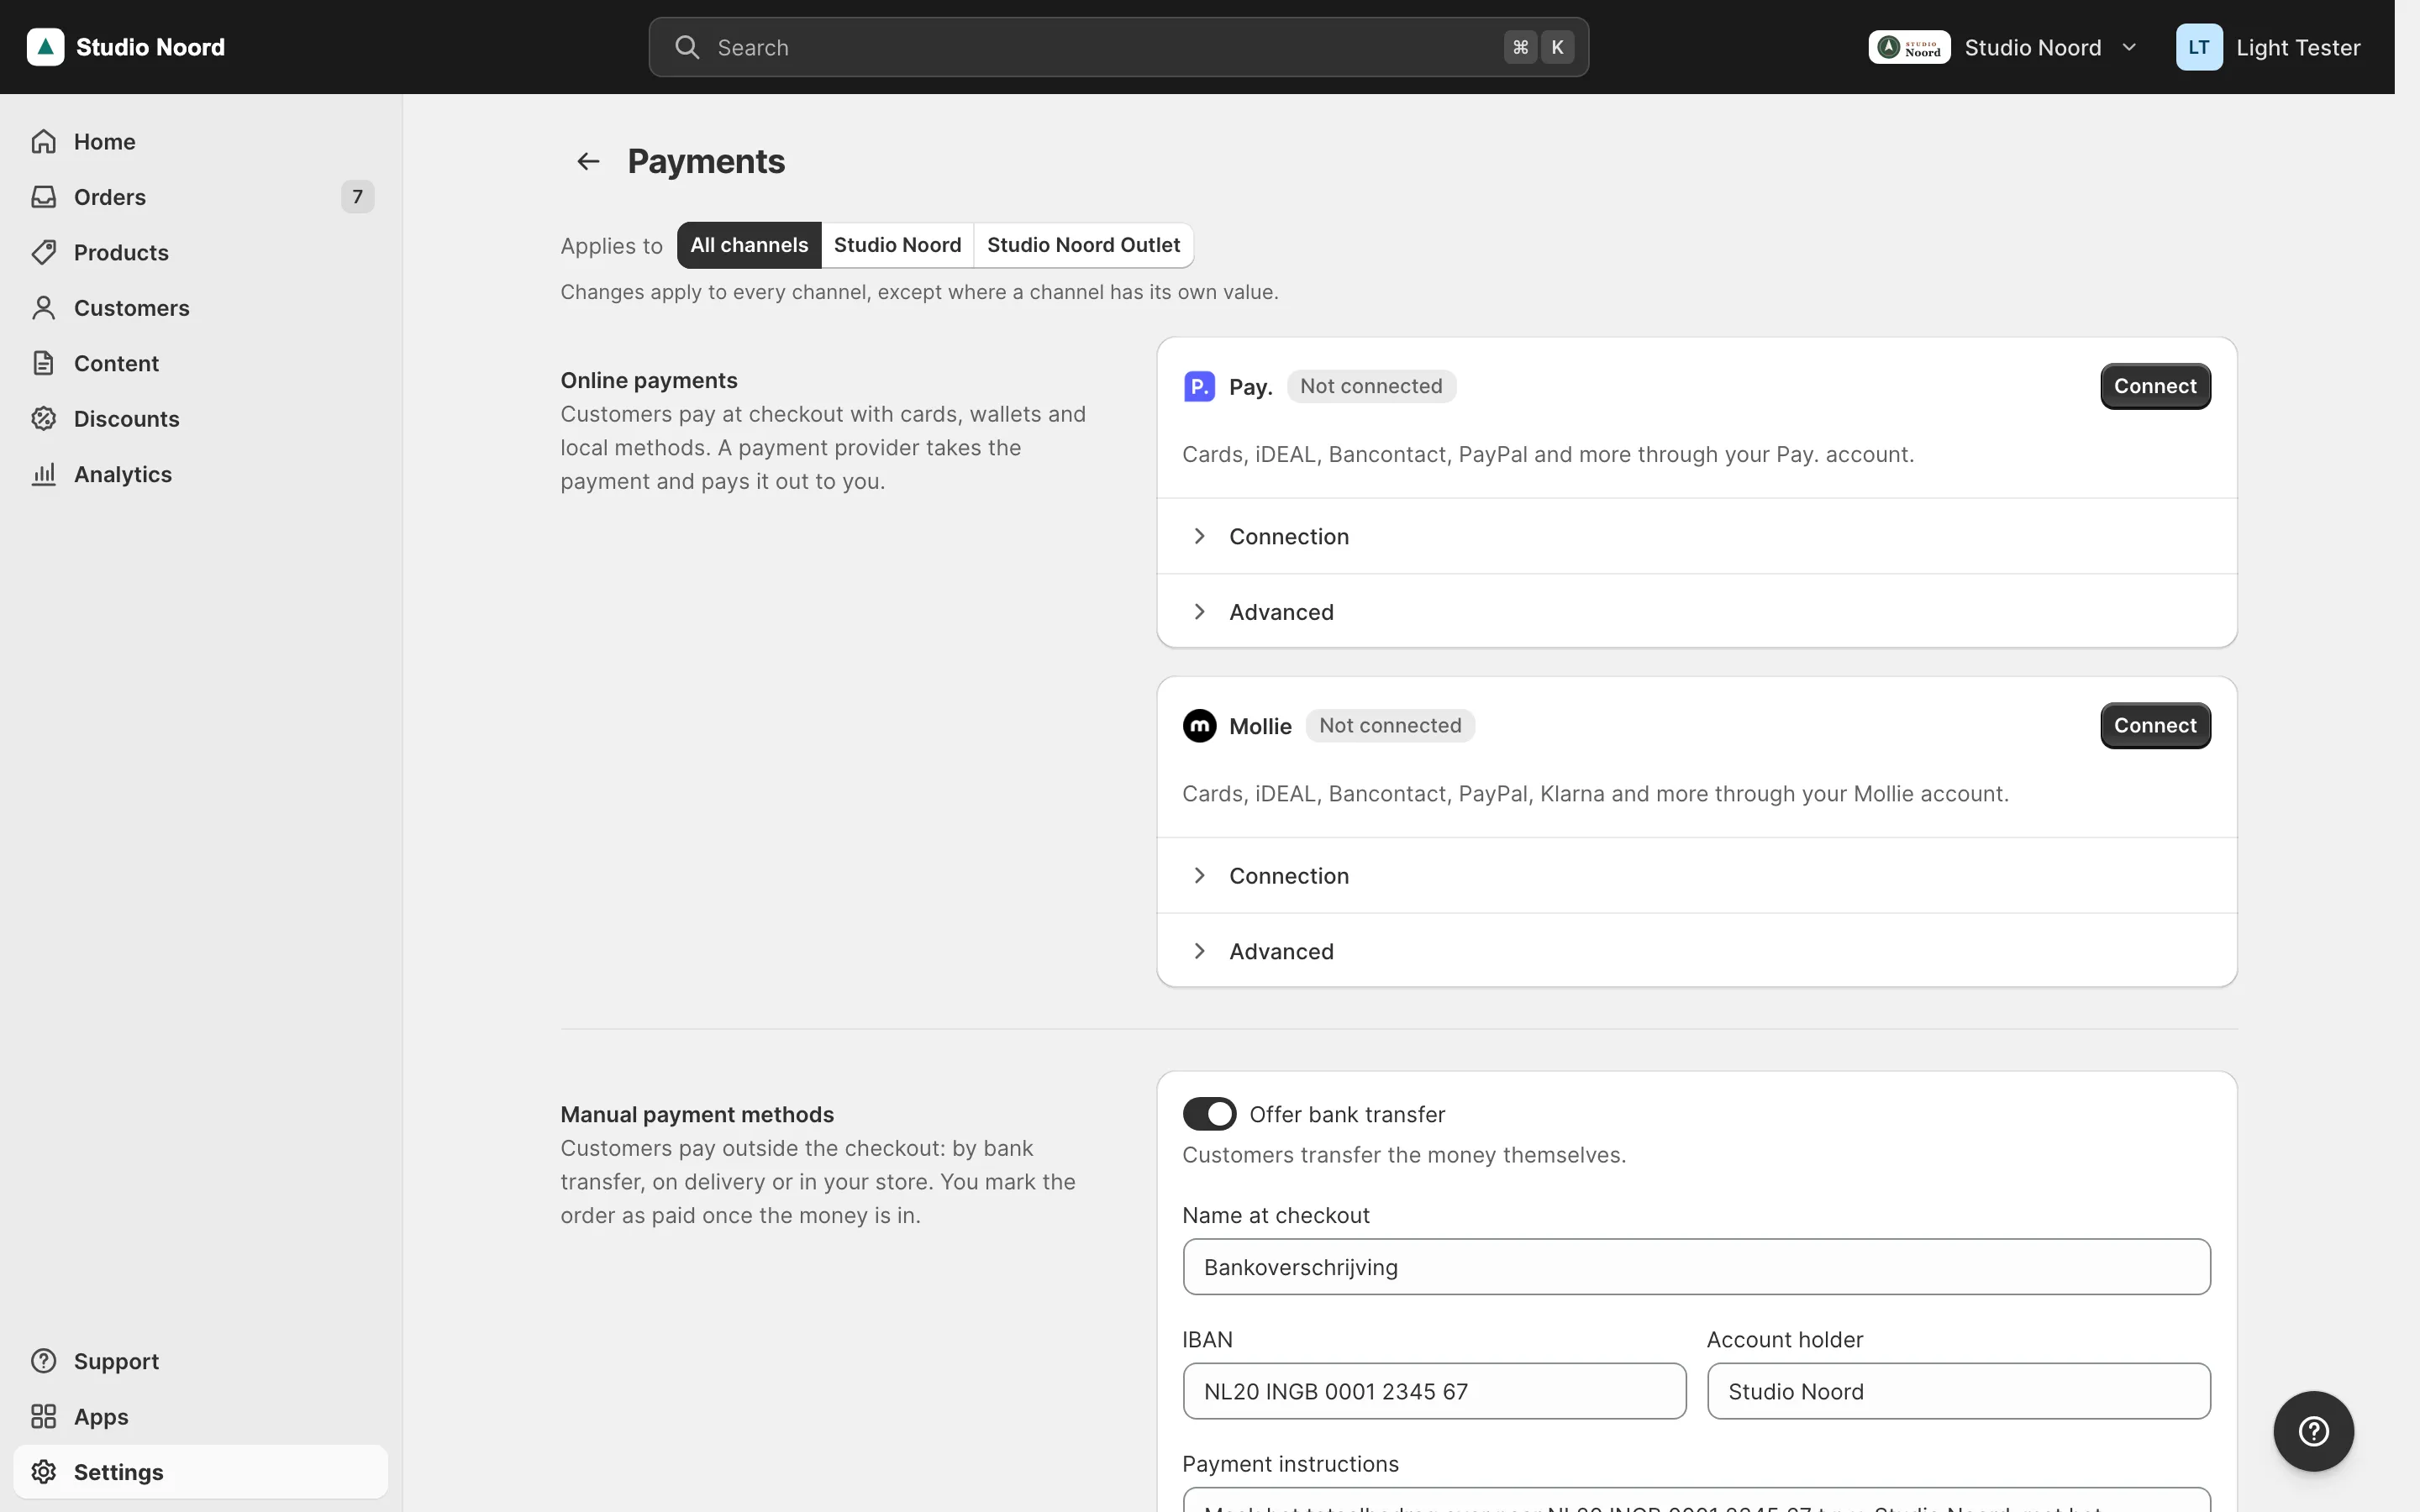The height and width of the screenshot is (1512, 2420).
Task: Open the Light Tester account menu
Action: pos(2268,47)
